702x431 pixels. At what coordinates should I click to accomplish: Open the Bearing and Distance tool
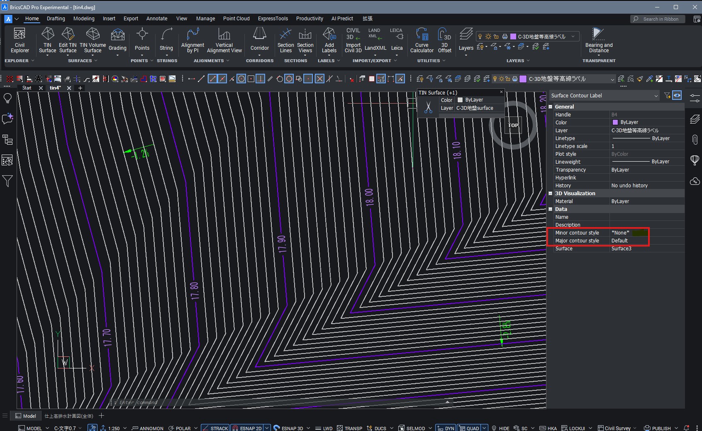point(599,40)
